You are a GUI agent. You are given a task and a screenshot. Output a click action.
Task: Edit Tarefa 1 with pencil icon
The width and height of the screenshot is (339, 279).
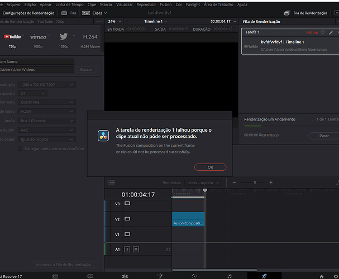pos(331,32)
